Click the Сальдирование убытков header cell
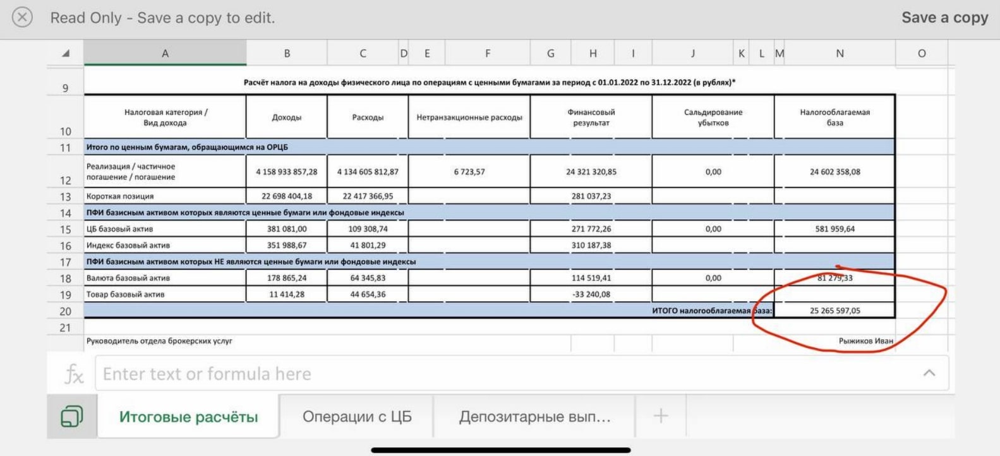The height and width of the screenshot is (456, 1000). point(713,117)
